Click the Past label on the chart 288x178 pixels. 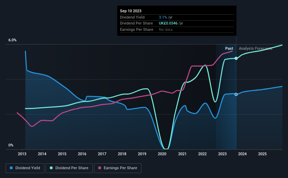[x=229, y=48]
